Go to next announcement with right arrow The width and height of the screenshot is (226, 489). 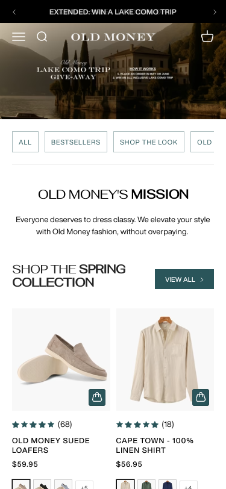pyautogui.click(x=215, y=12)
